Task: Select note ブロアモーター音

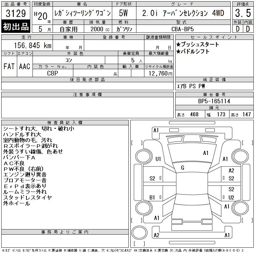Action: pyautogui.click(x=25, y=180)
